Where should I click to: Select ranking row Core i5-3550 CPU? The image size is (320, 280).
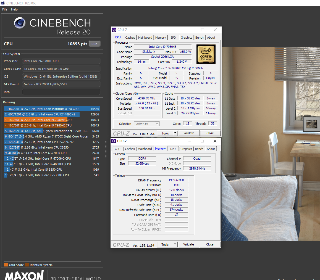(x=52, y=170)
